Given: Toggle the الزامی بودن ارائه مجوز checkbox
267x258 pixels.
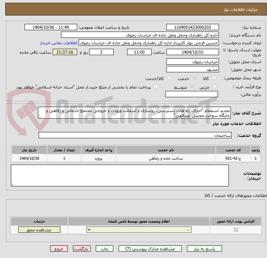Looking at the screenshot, I should pos(236,230).
